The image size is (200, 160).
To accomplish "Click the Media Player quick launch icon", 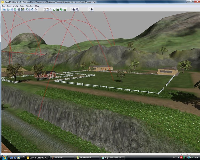I will click(18, 158).
